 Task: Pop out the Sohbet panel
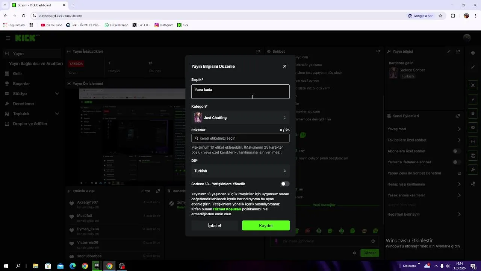click(x=378, y=52)
